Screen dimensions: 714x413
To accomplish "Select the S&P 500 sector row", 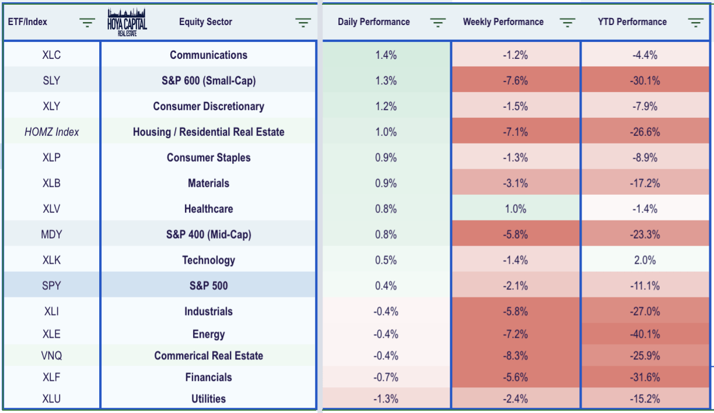I will (x=208, y=286).
